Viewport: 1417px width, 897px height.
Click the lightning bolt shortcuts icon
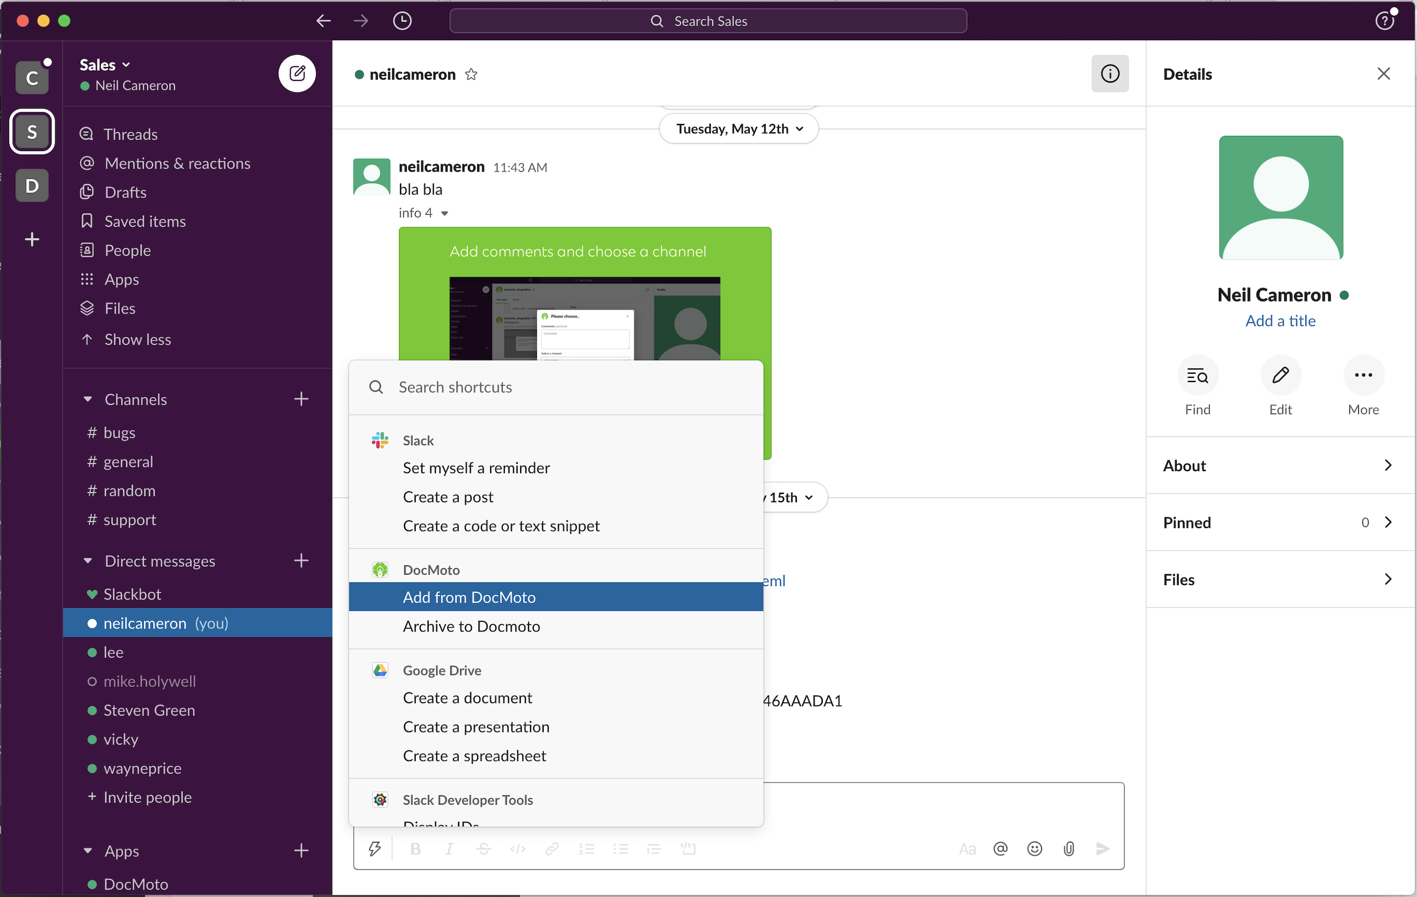[x=374, y=848]
